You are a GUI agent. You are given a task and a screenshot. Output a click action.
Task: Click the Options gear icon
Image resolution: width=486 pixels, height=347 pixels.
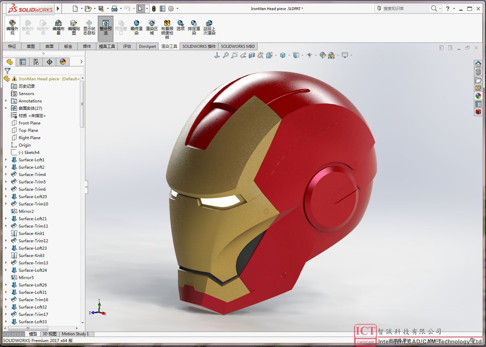click(171, 9)
